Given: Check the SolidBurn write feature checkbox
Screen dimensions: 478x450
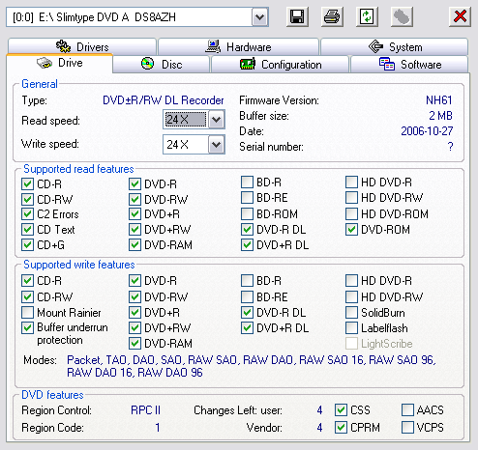Looking at the screenshot, I should (351, 313).
